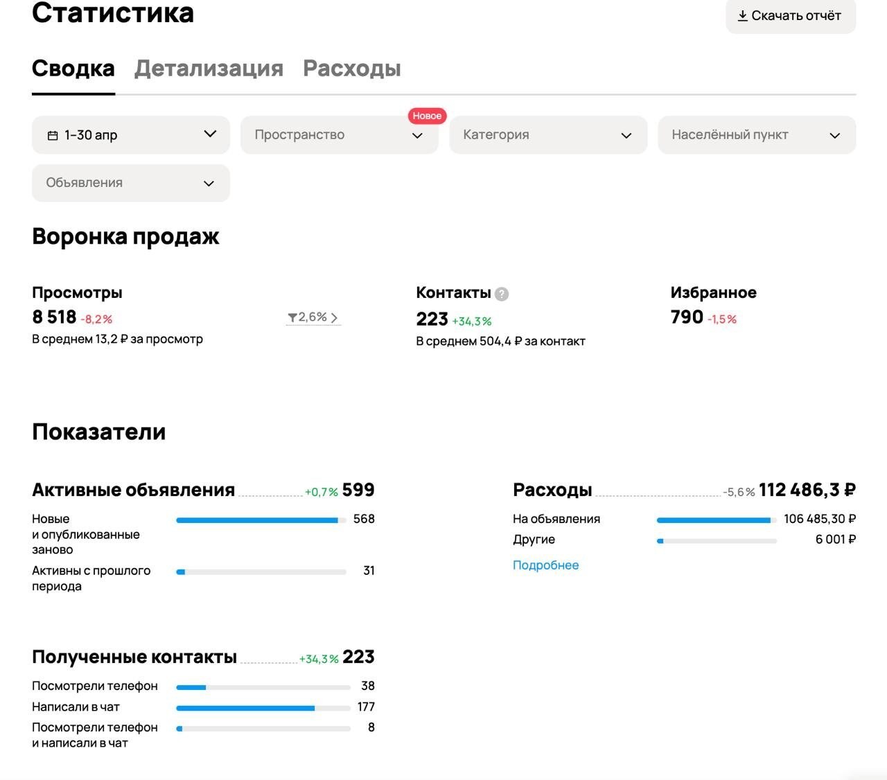The width and height of the screenshot is (887, 780).
Task: Click the Просмотры funnel label
Action: (x=77, y=293)
